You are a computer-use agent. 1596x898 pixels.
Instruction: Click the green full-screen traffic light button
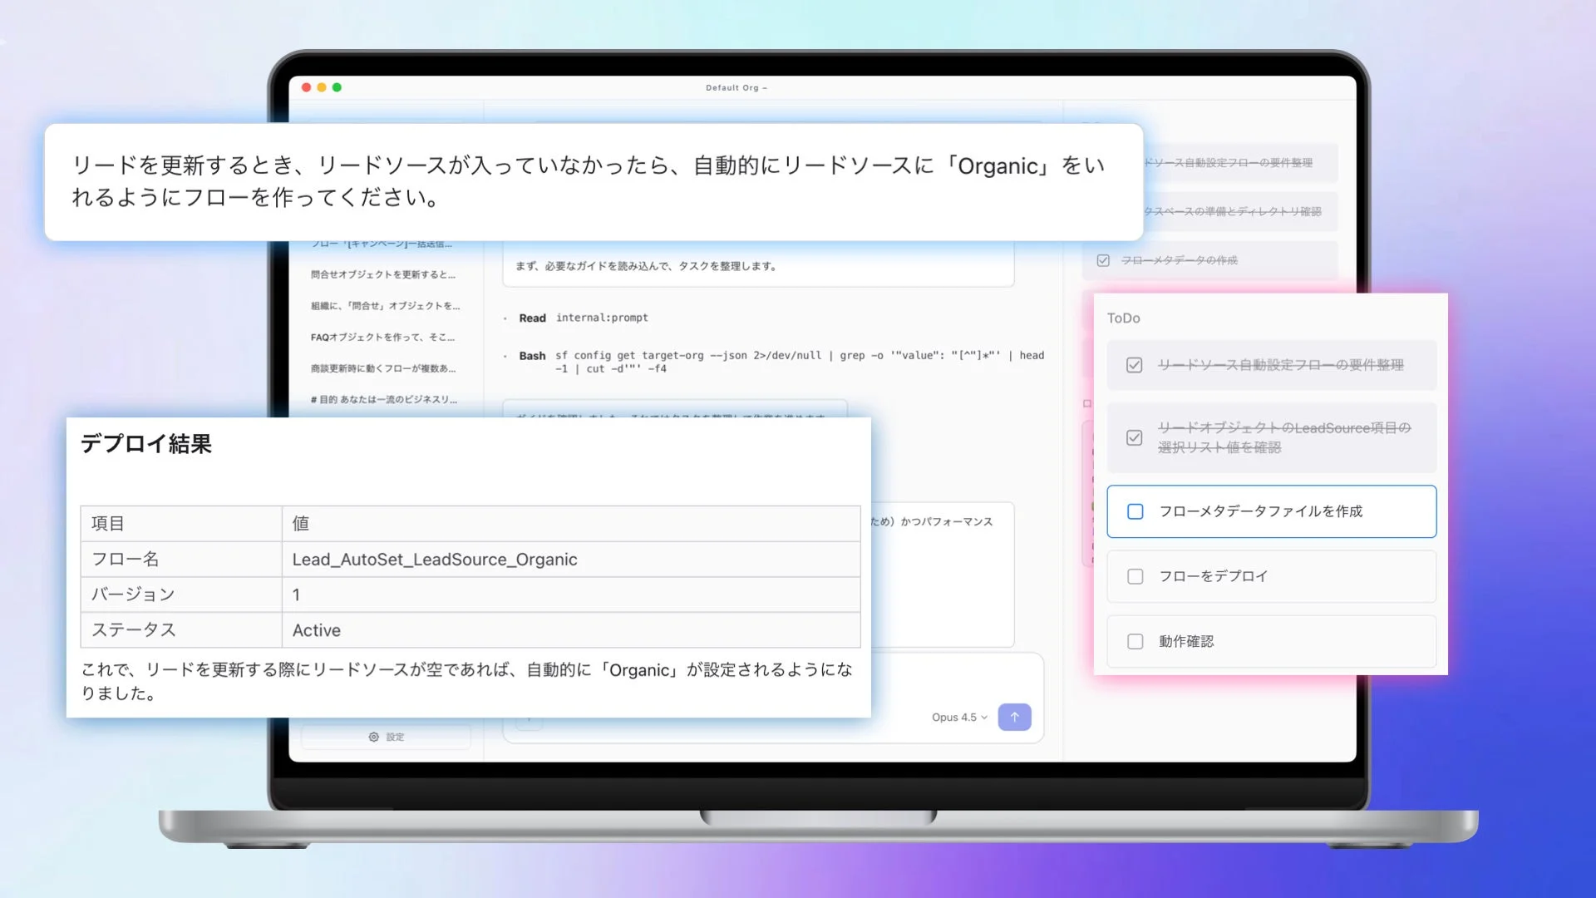click(x=336, y=86)
